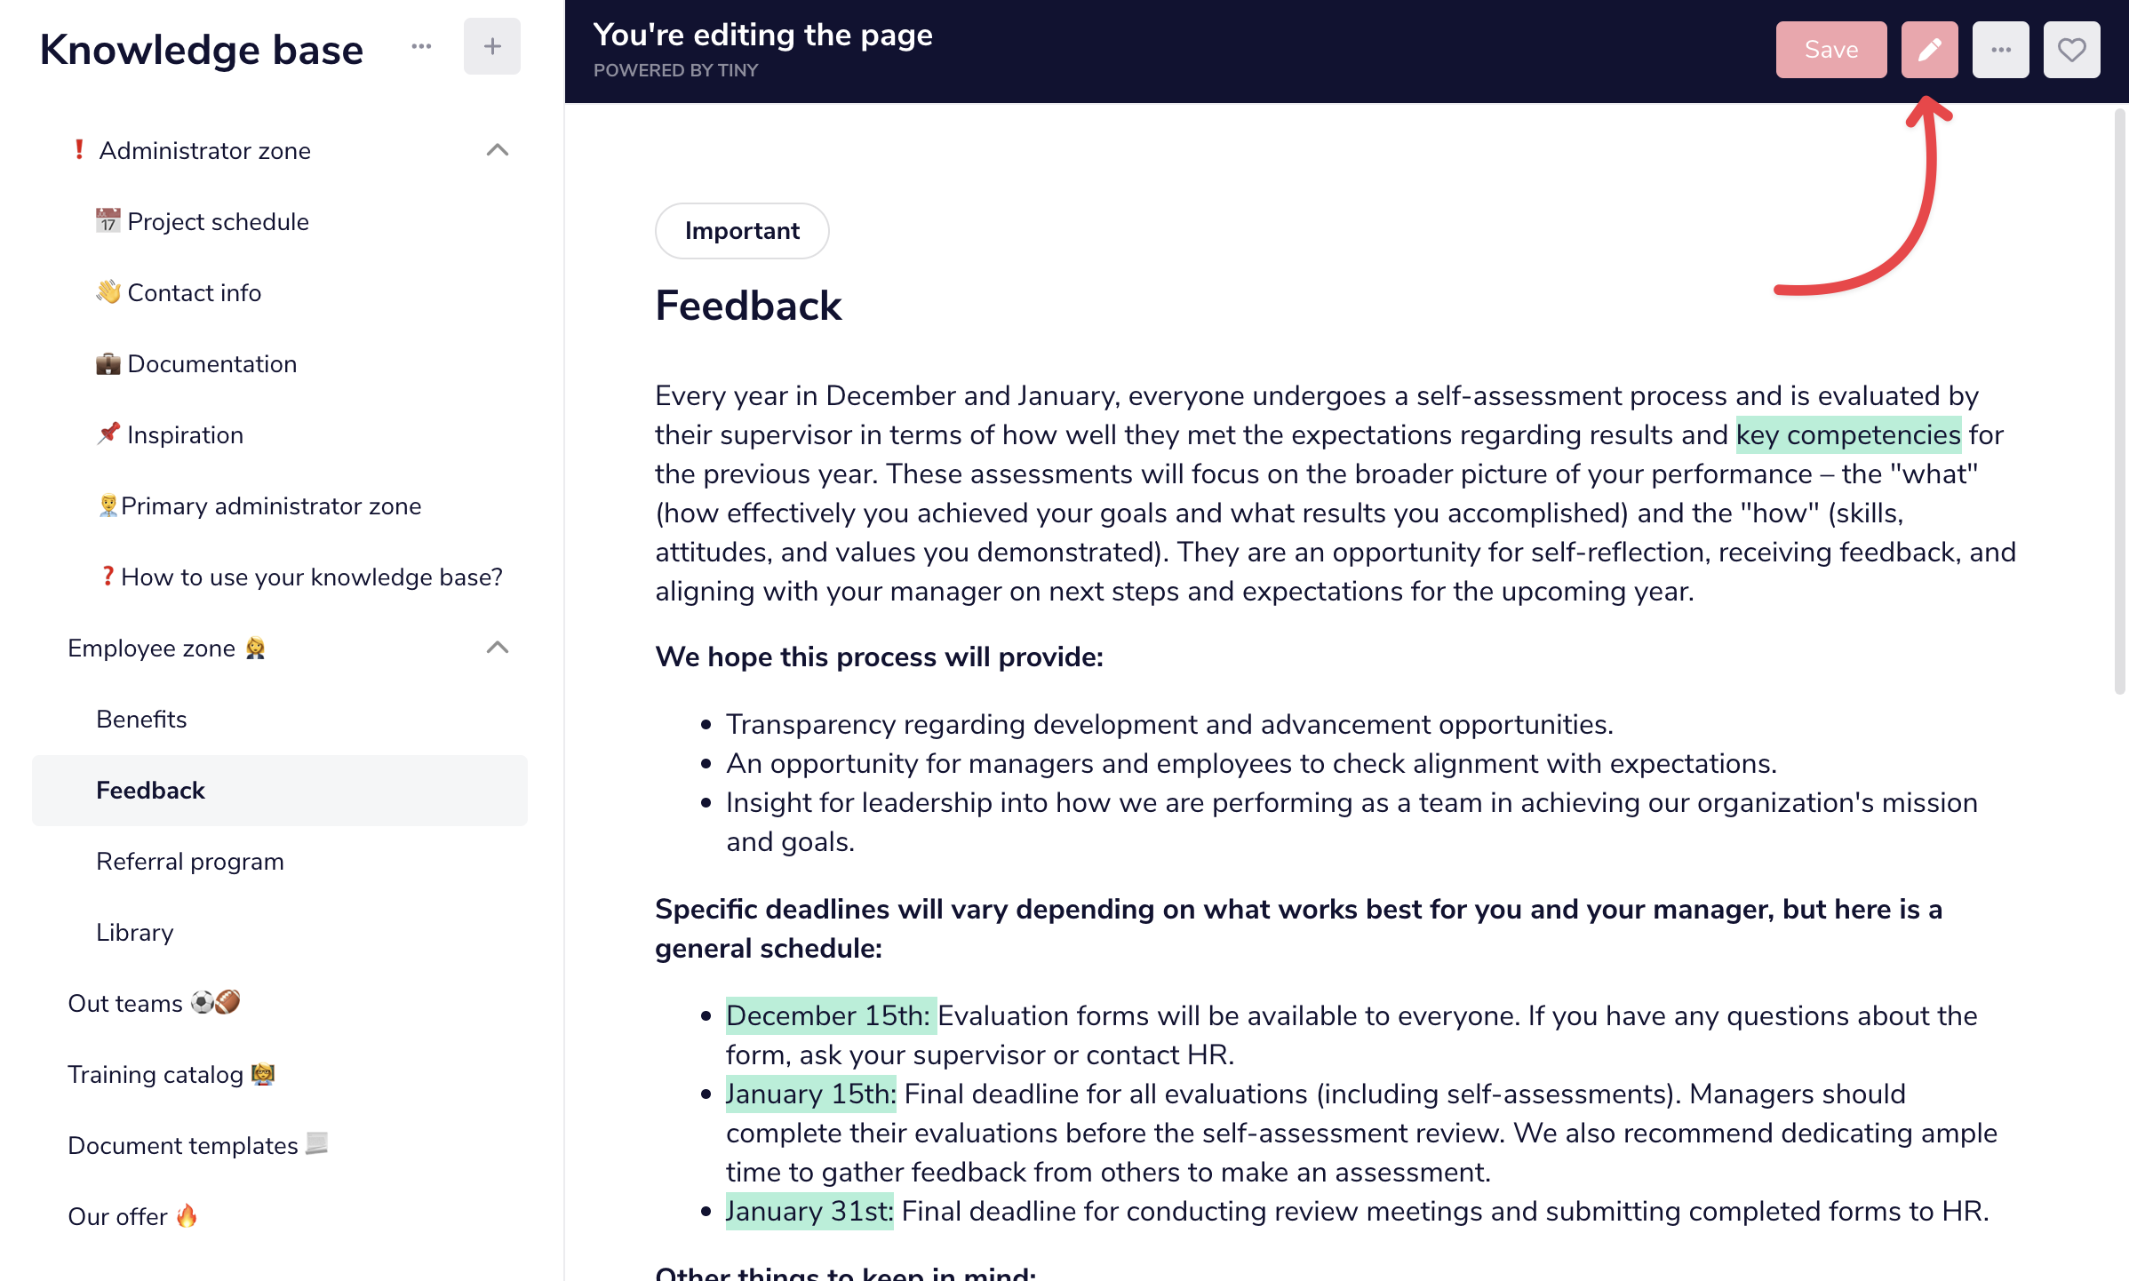The width and height of the screenshot is (2129, 1281).
Task: Open the page options three-dot menu
Action: [2000, 50]
